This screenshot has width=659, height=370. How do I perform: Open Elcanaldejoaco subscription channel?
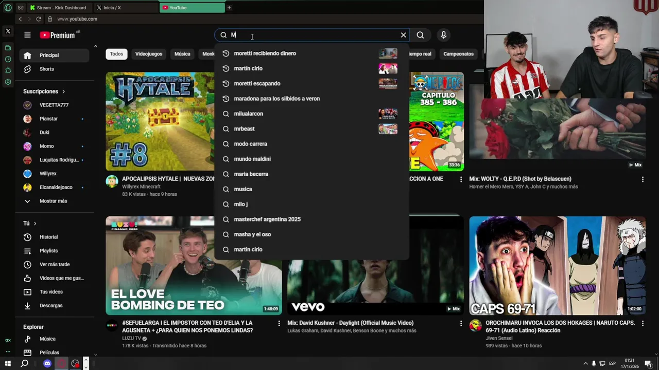(54, 188)
